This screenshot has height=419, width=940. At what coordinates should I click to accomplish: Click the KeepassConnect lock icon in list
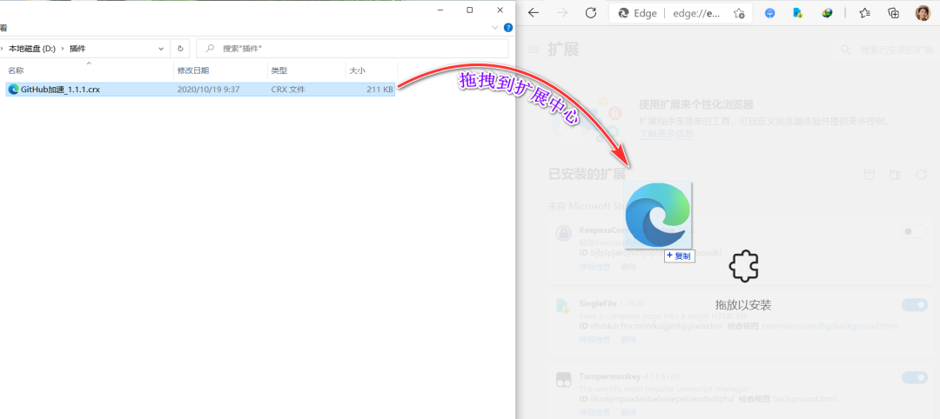pos(563,234)
